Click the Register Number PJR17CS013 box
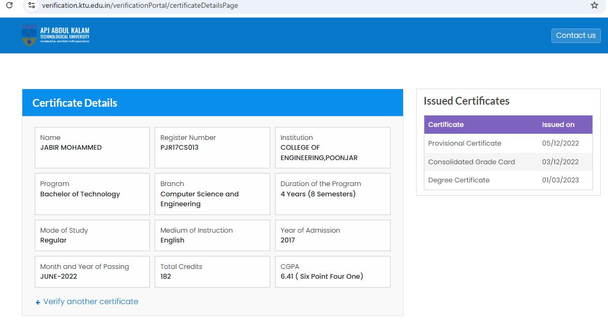608x329 pixels. 212,148
